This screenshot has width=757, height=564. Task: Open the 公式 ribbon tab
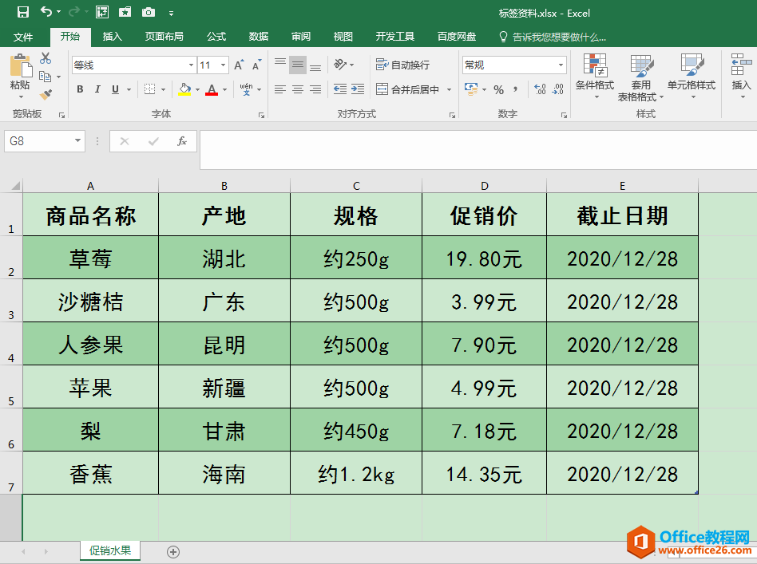pos(216,37)
